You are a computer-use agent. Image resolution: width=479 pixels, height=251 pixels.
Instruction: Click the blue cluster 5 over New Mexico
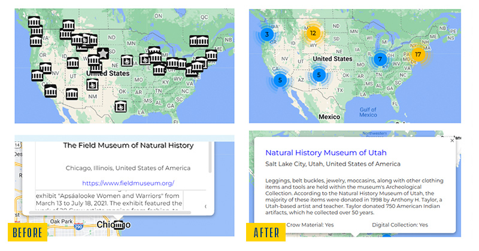point(319,75)
